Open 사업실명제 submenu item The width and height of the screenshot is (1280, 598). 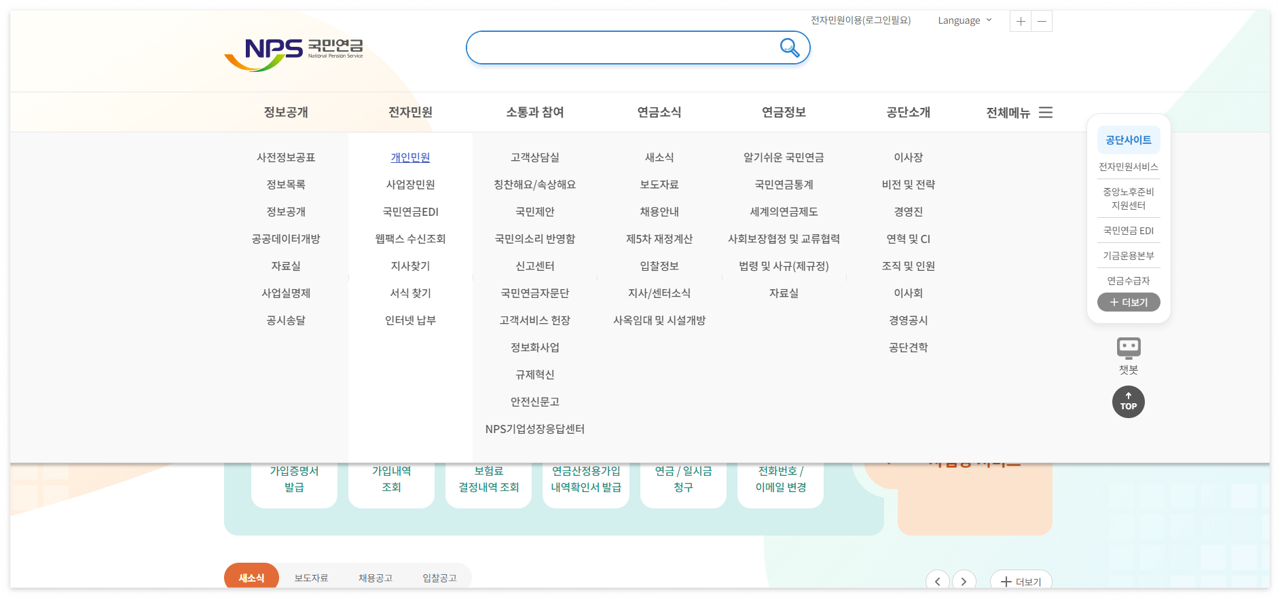286,293
